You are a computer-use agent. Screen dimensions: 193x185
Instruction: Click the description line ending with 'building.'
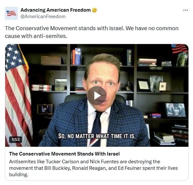[x=19, y=175]
